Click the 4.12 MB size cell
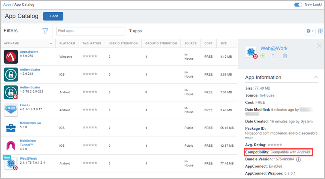Image resolution: width=325 pixels, height=179 pixels. [x=226, y=57]
